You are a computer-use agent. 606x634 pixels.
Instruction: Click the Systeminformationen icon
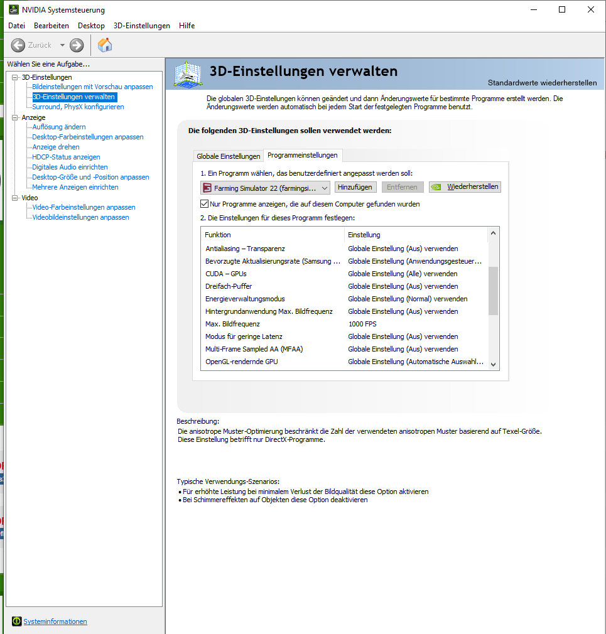[16, 621]
